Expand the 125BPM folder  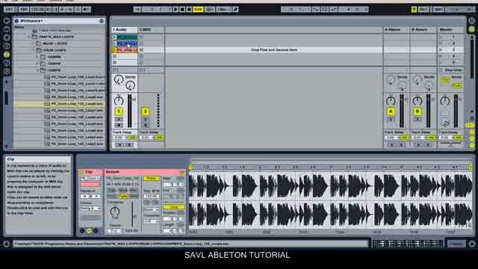[x=38, y=57]
